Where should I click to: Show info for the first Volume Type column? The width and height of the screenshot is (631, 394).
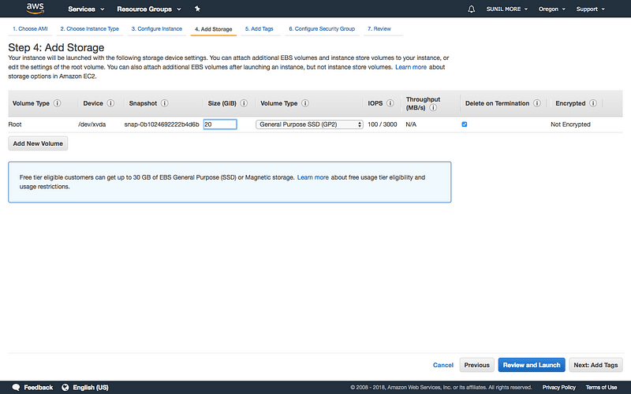(57, 103)
